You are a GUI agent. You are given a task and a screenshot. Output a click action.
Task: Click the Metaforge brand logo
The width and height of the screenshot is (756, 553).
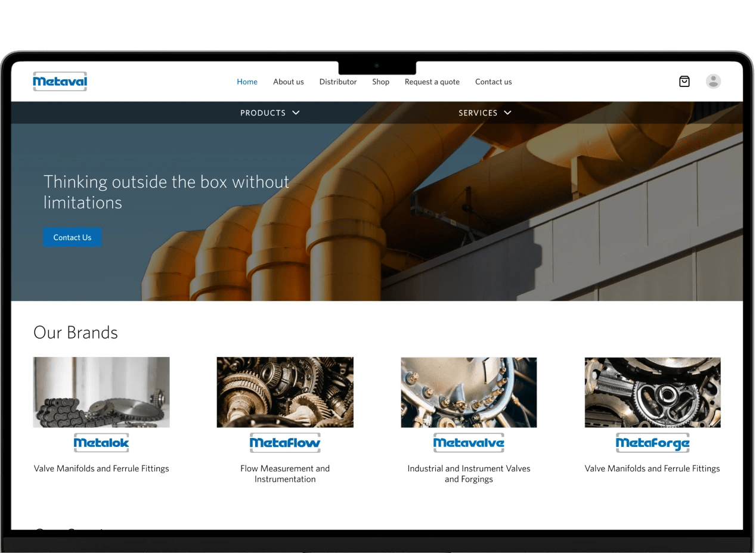coord(653,443)
